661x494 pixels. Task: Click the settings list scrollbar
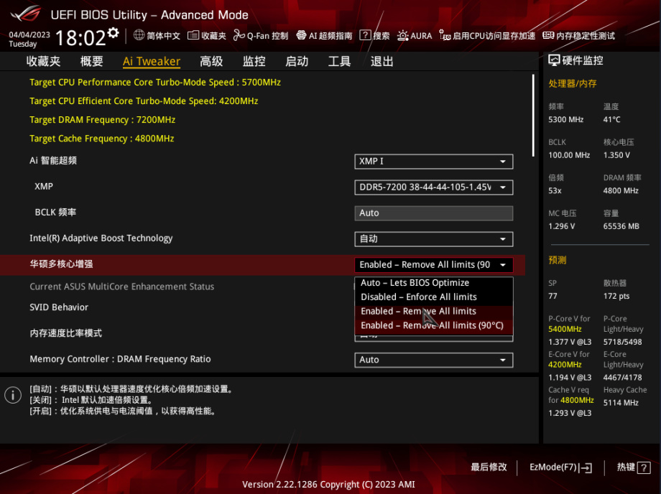(x=533, y=116)
